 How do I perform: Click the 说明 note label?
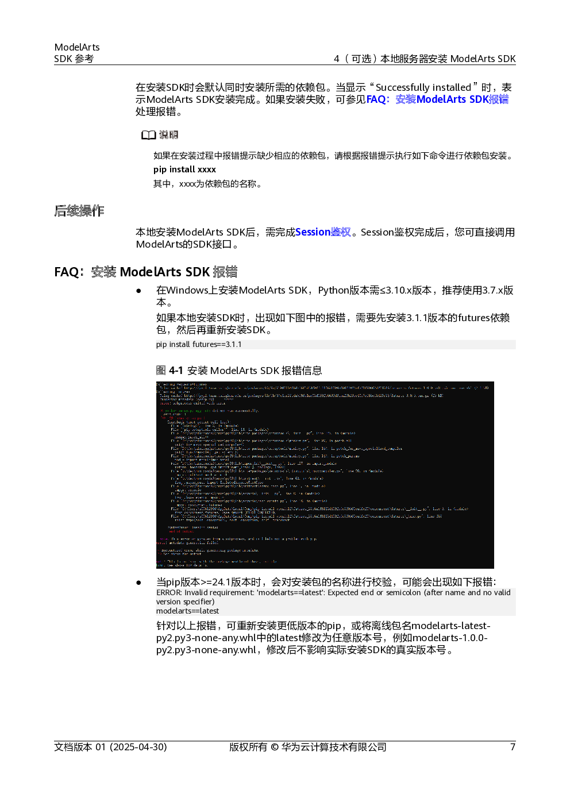(168, 135)
